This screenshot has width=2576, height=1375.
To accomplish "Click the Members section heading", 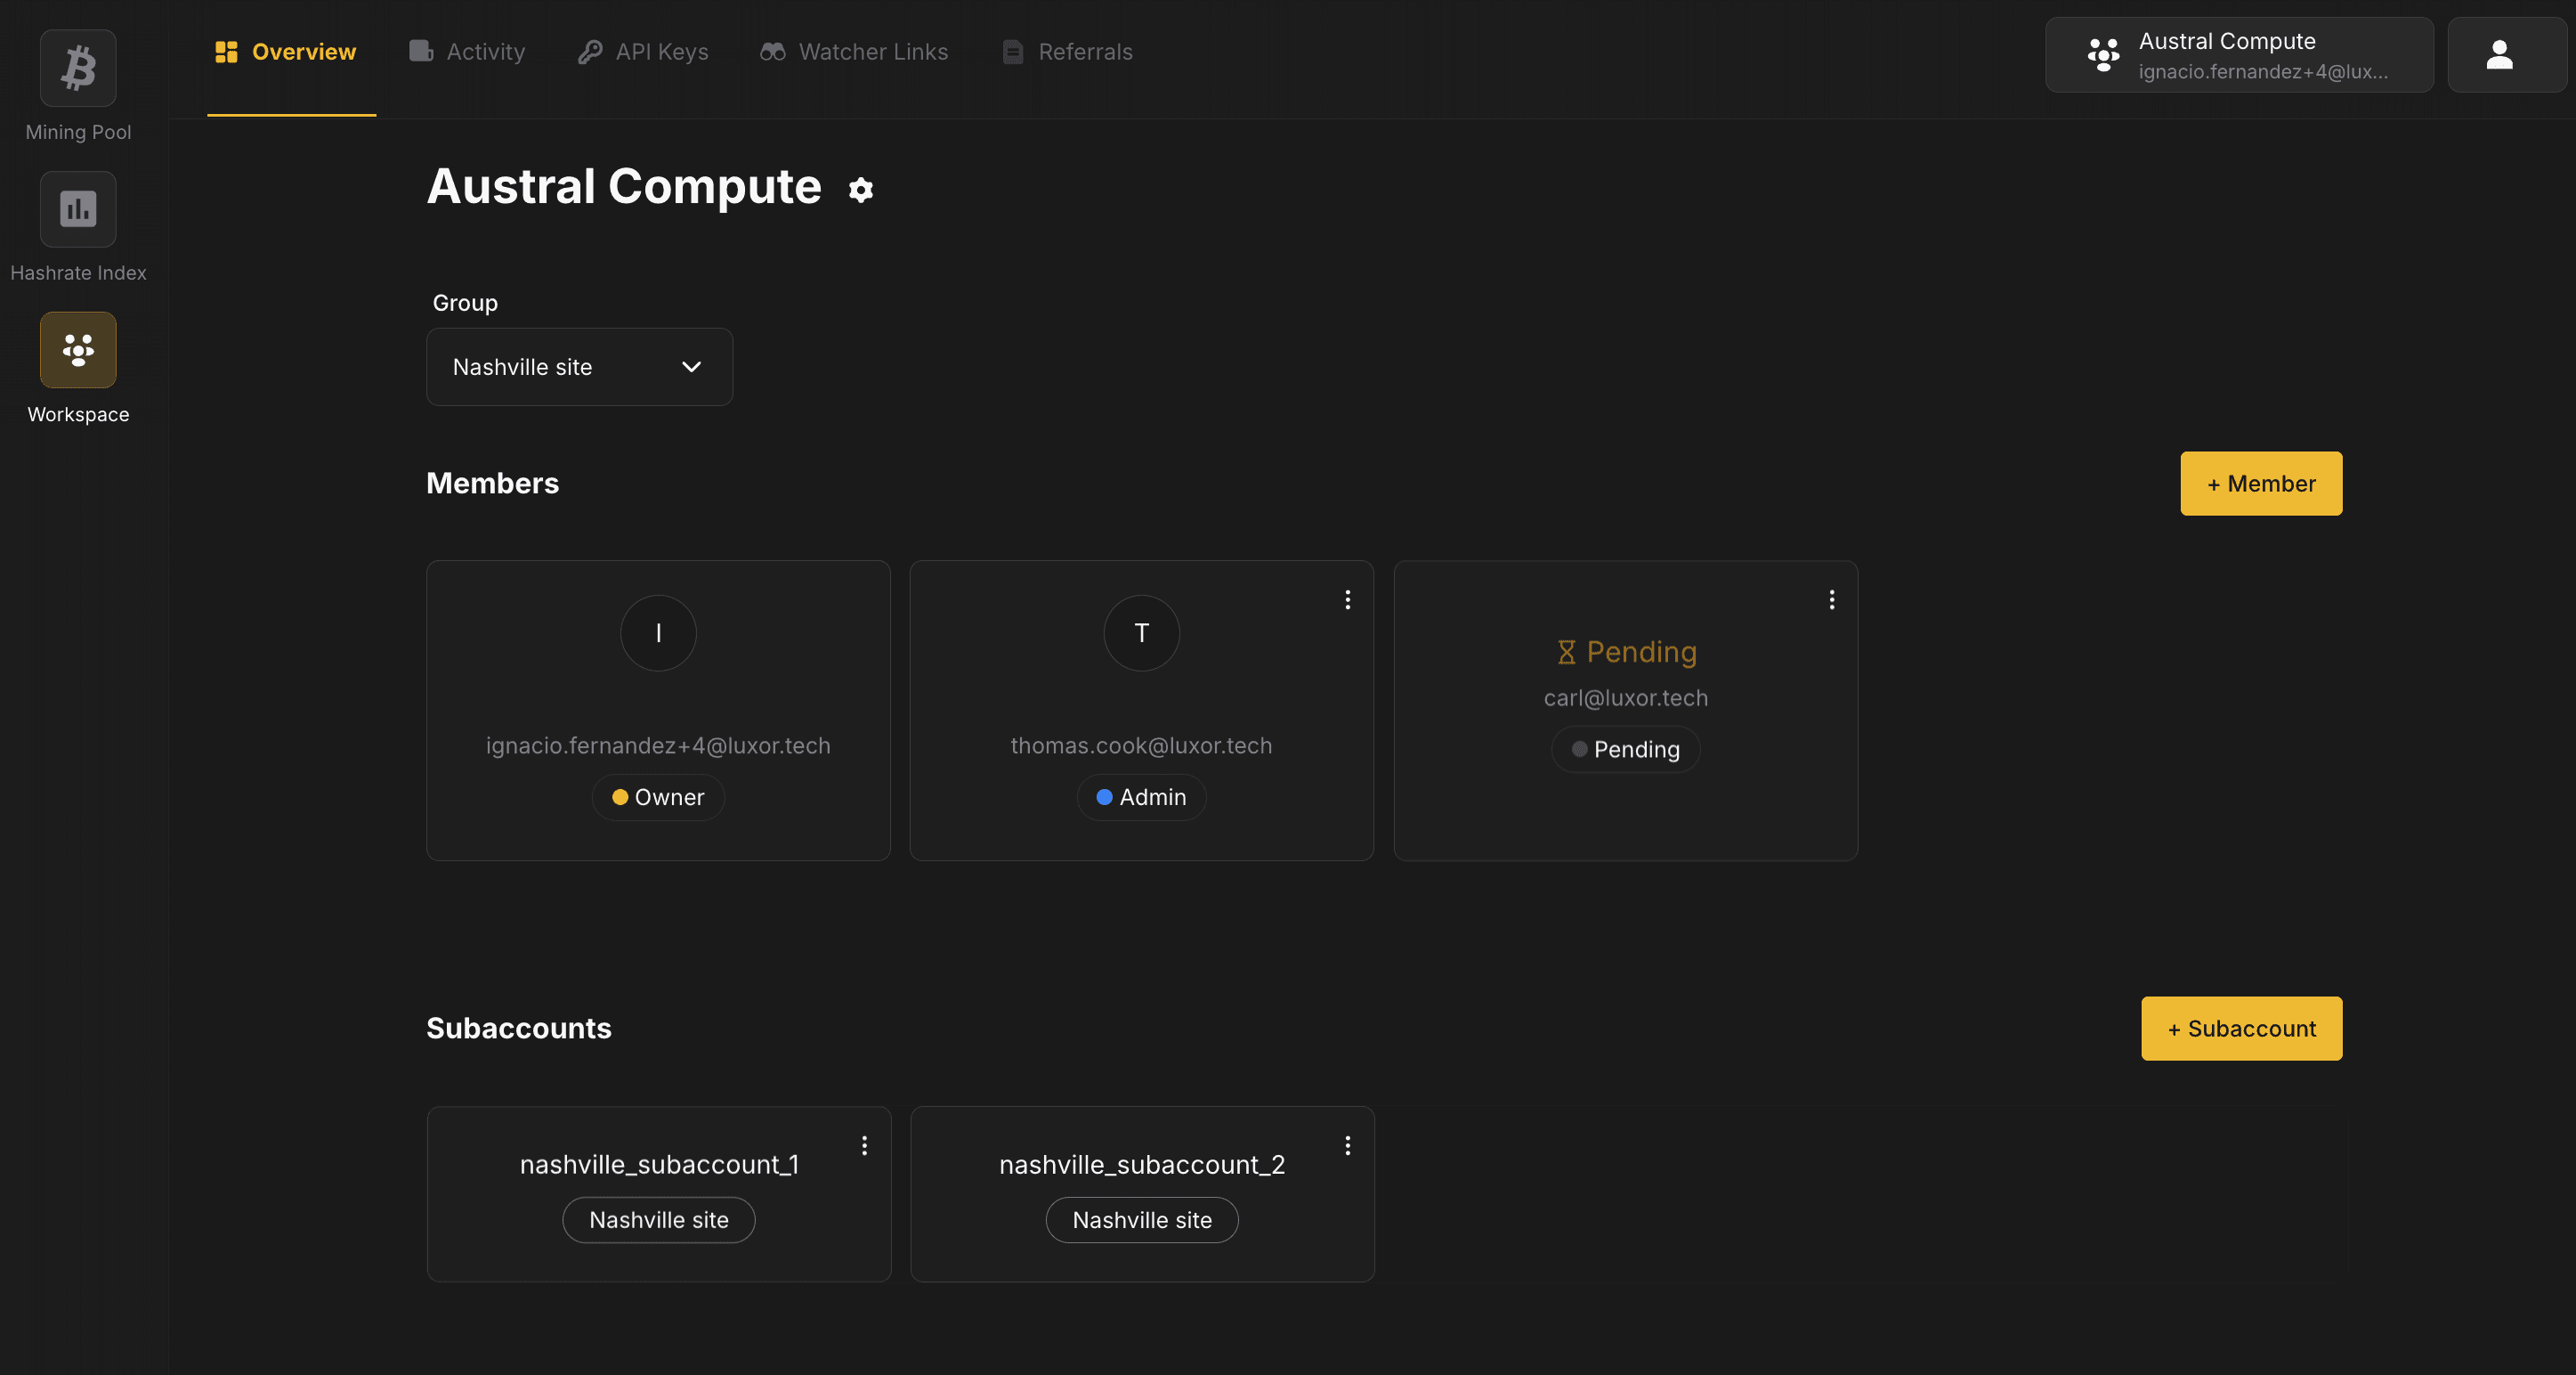I will tap(493, 484).
